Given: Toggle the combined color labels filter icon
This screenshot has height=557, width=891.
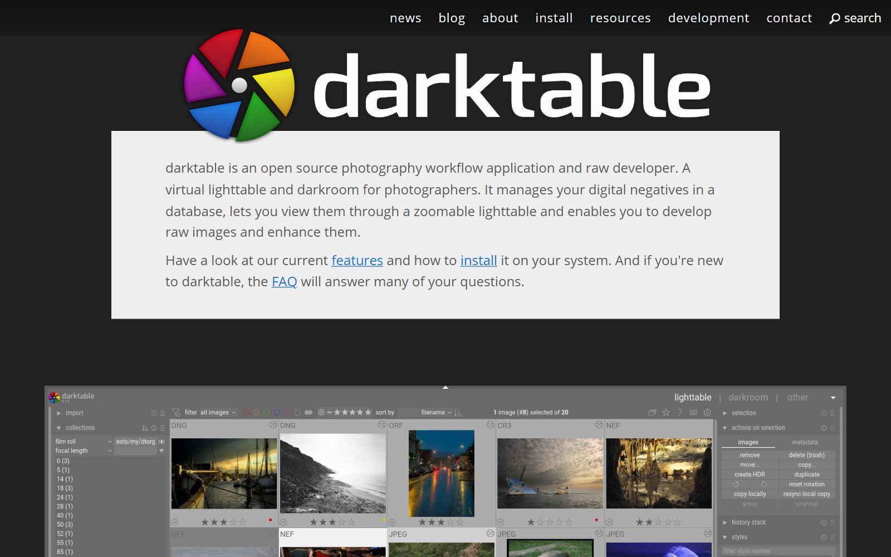Looking at the screenshot, I should [309, 413].
